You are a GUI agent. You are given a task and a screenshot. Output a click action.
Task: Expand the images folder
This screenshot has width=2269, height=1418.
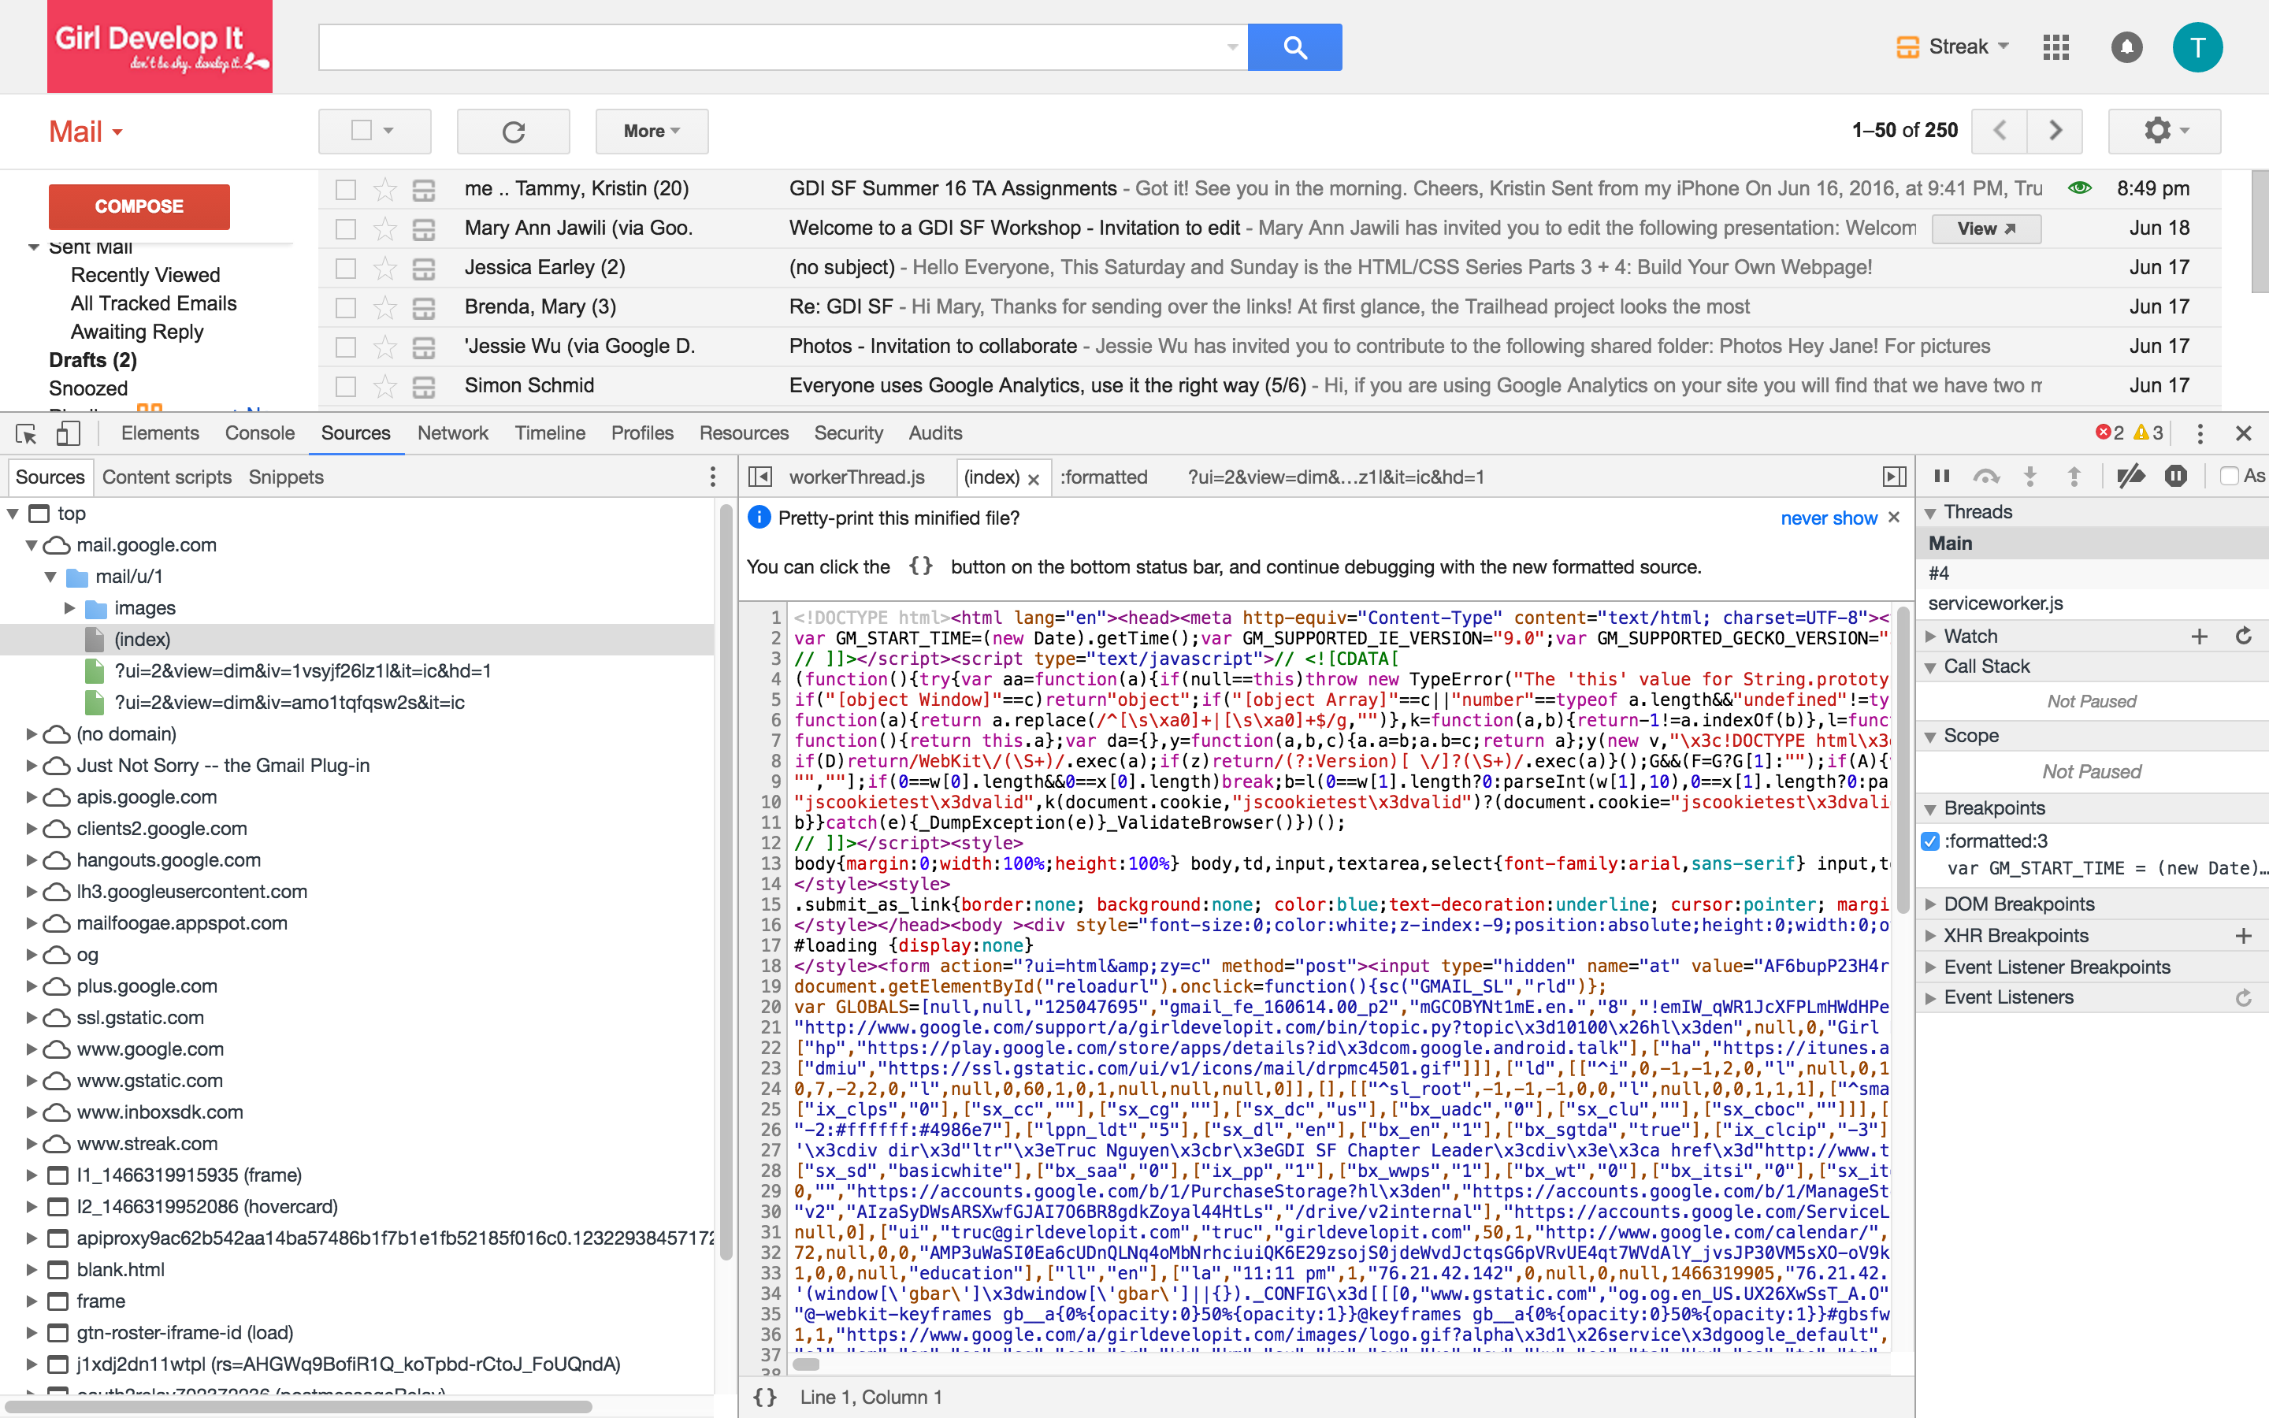coord(69,607)
